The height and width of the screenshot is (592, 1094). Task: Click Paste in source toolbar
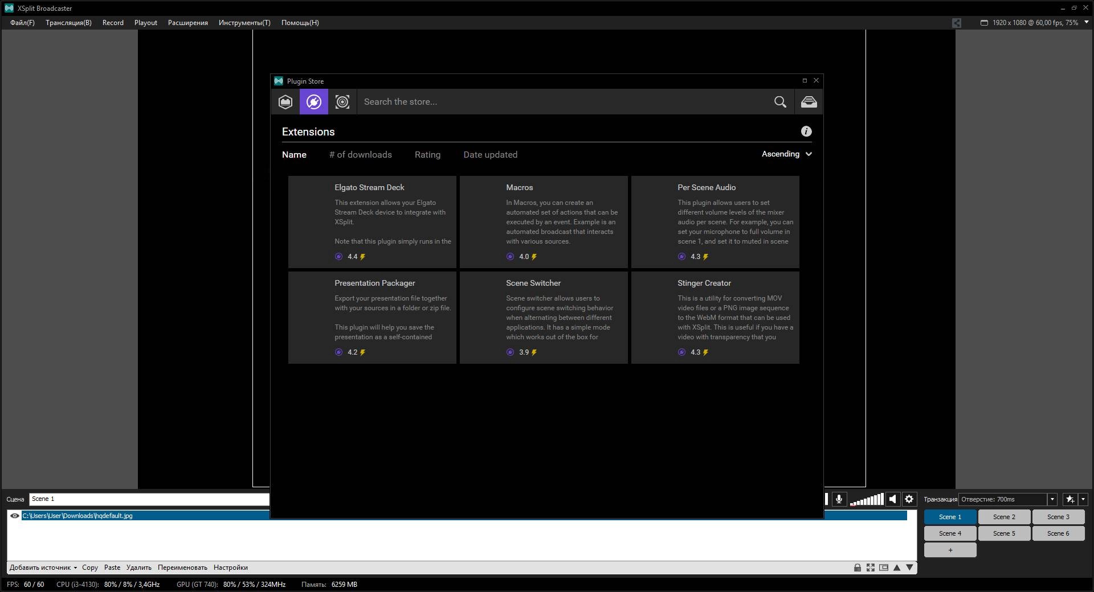click(x=112, y=568)
